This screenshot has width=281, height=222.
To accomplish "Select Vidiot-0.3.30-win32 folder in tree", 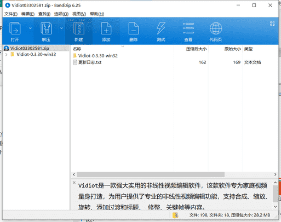I will click(36, 55).
